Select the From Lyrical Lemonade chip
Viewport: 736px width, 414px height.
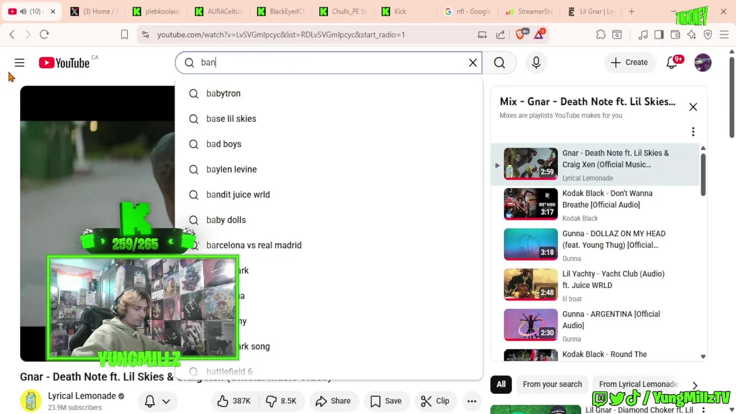pyautogui.click(x=638, y=384)
